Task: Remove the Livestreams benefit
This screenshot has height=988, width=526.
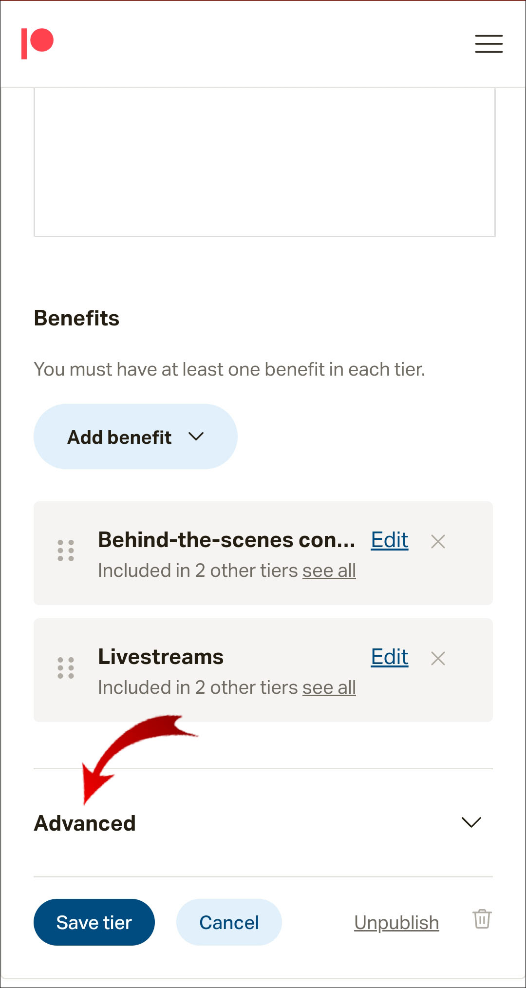Action: tap(438, 658)
